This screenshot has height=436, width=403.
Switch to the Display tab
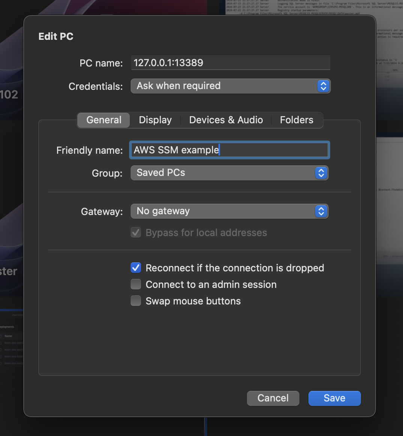[155, 120]
